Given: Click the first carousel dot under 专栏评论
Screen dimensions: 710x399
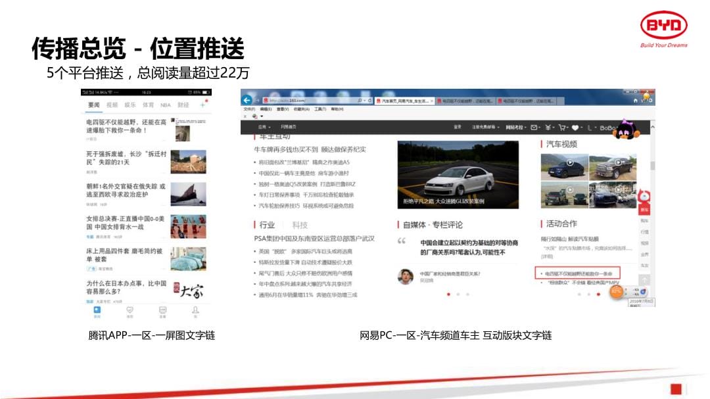Looking at the screenshot, I should click(x=449, y=294).
